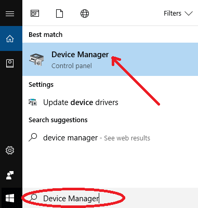
Task: Click See web results text
Action: 127,138
